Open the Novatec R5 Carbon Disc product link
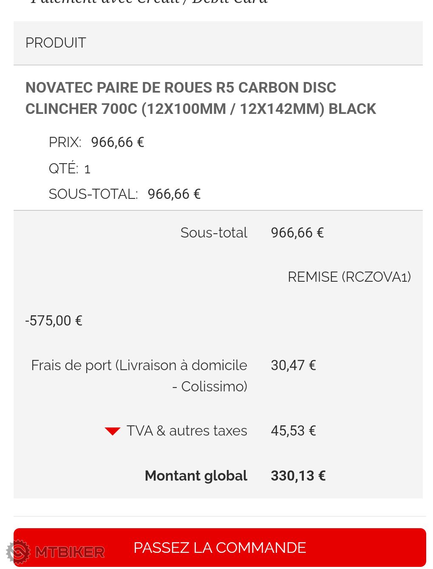The image size is (433, 569). (x=201, y=98)
